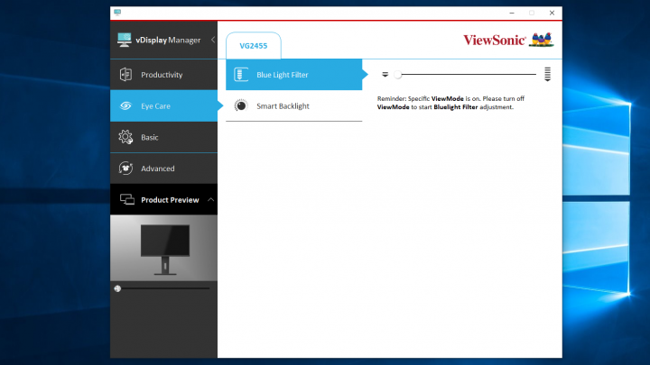This screenshot has height=365, width=650.
Task: Click the vDisplay Manager monitor logo
Action: (x=124, y=40)
